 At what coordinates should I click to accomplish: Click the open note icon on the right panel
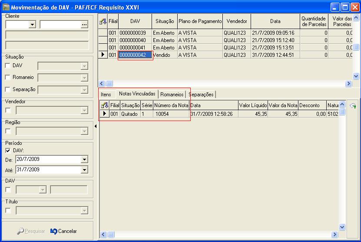tap(353, 105)
